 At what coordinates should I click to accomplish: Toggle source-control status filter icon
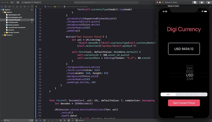click(x=32, y=120)
